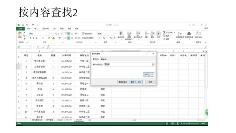
Task: Click the Sort and Filter (排序和筛选) icon
Action: [x=180, y=33]
